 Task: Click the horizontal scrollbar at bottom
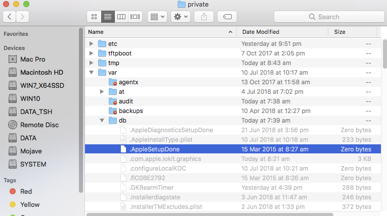pos(210,214)
